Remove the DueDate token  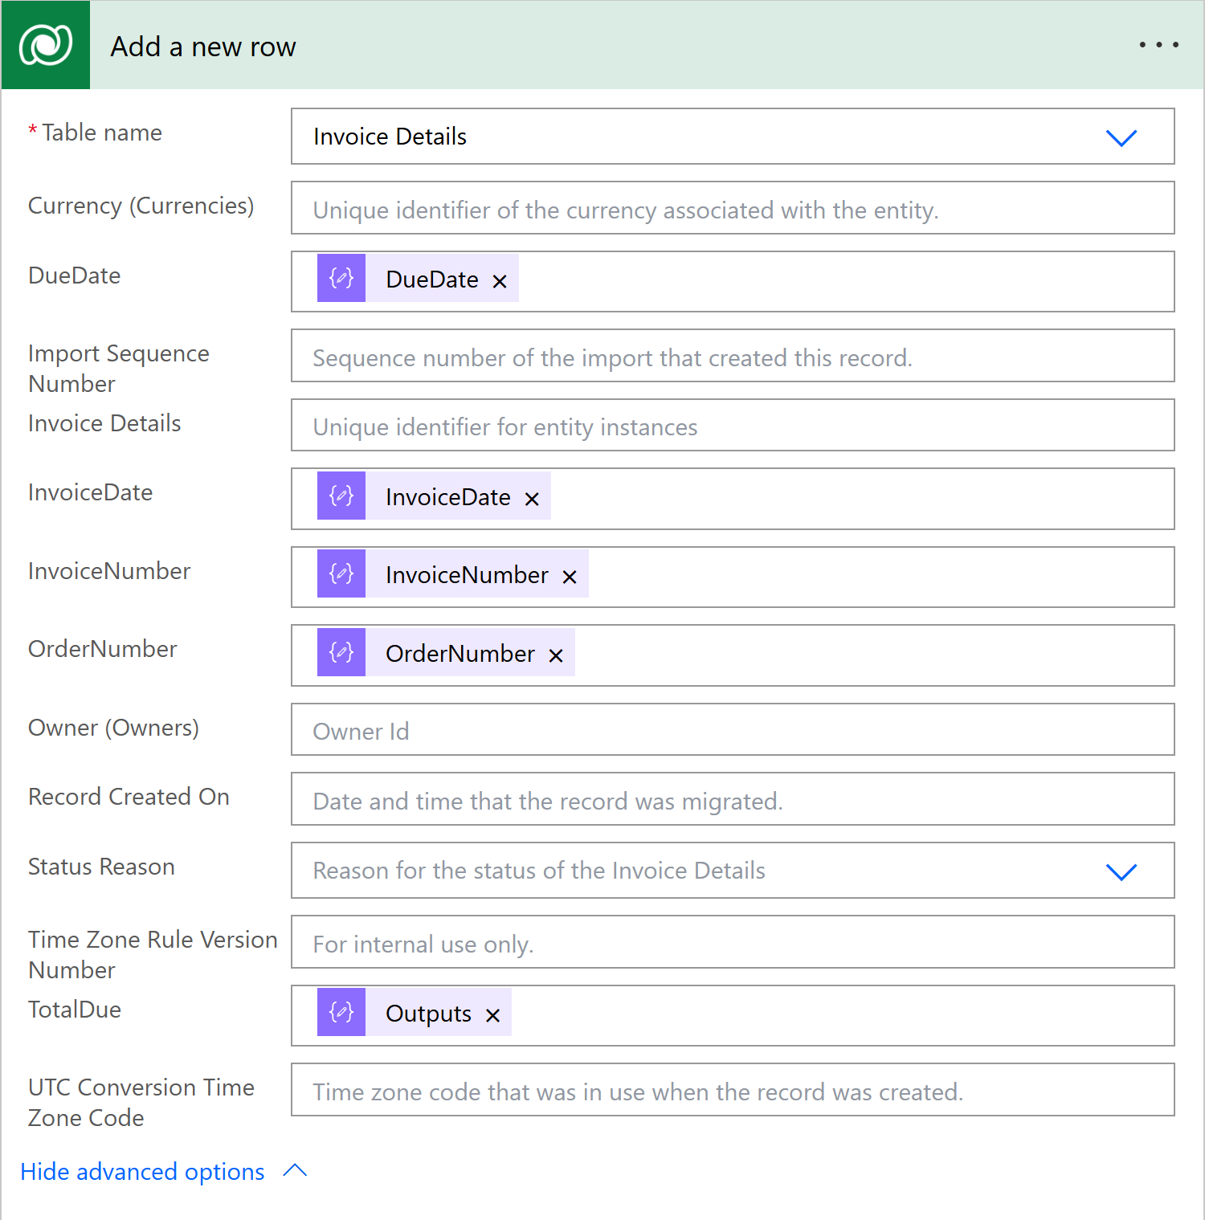500,281
